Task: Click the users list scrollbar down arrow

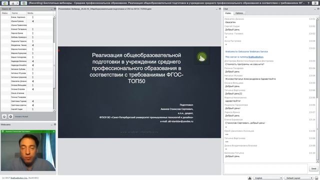Action: coord(54,110)
